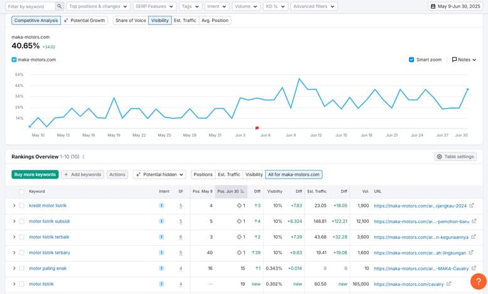Click the orange help question mark button
The image size is (488, 294).
[479, 281]
